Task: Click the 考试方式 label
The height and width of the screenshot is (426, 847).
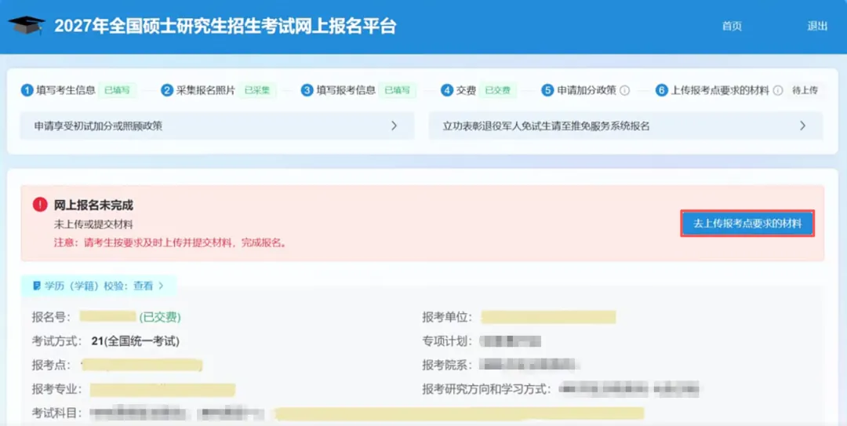Action: coord(56,341)
